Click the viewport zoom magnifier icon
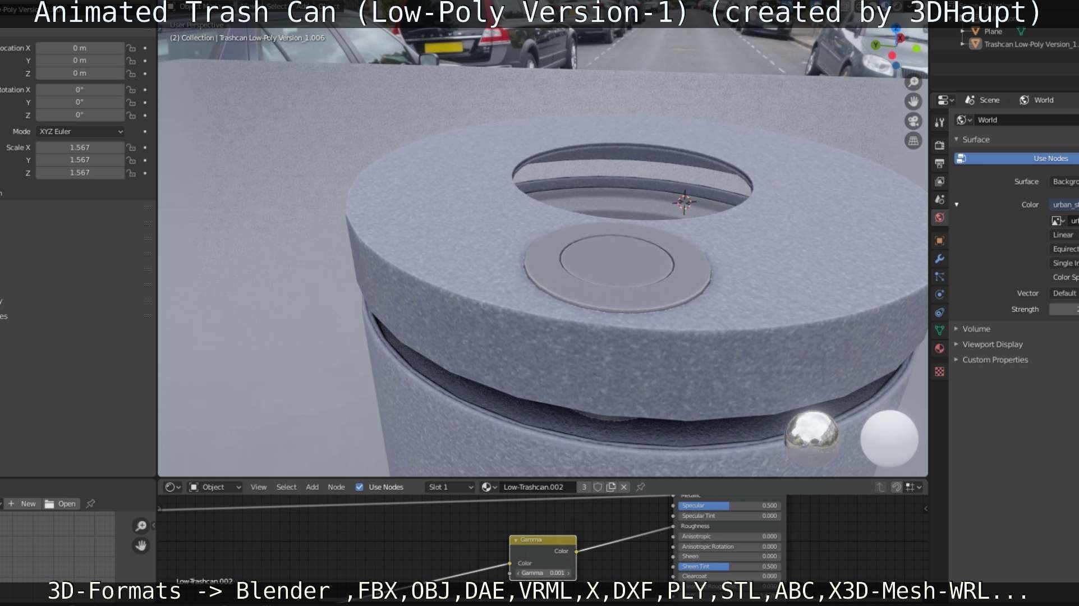The image size is (1079, 606). pos(913,82)
